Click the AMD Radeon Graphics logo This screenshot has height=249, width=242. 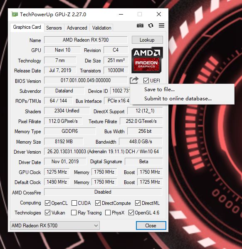pos(147,60)
